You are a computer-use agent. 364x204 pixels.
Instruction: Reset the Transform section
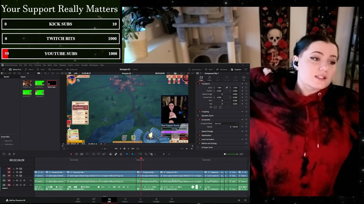point(246,84)
